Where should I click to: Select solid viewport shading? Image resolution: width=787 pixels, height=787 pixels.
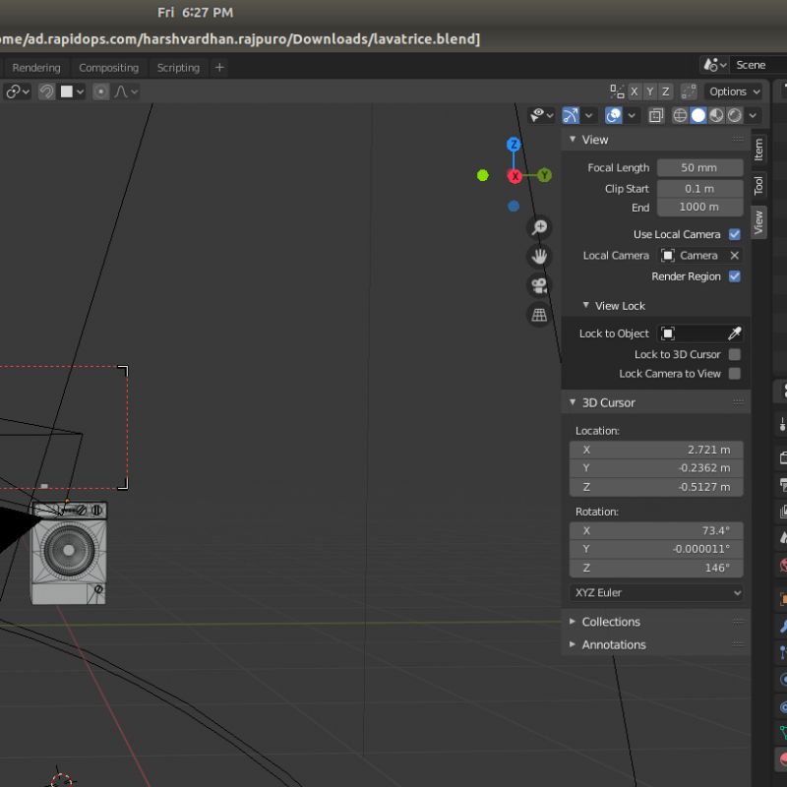pos(697,116)
